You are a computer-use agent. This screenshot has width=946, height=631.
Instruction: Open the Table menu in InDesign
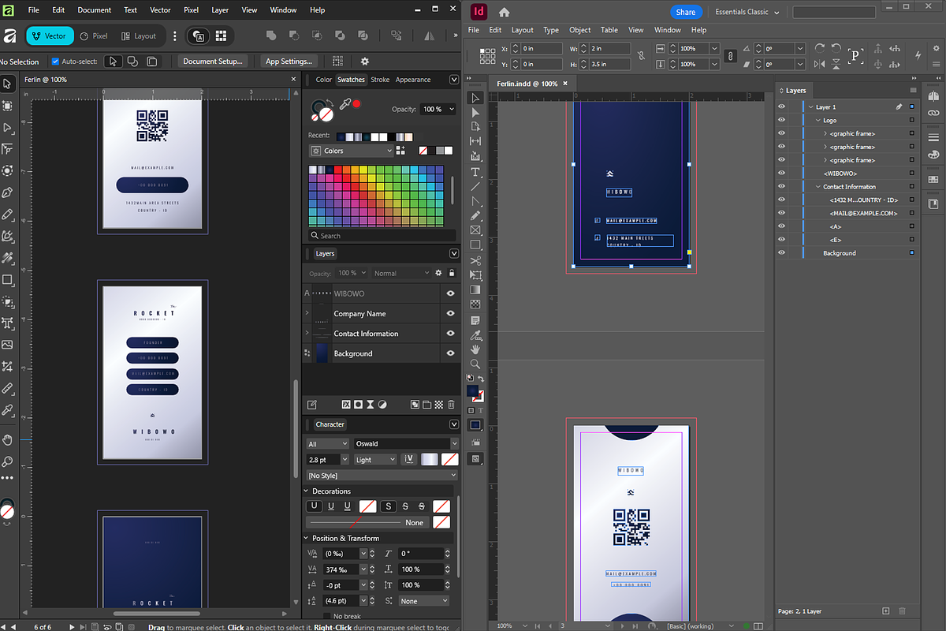609,30
